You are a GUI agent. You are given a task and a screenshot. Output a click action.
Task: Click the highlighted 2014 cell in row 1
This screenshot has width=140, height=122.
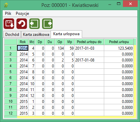(23, 48)
